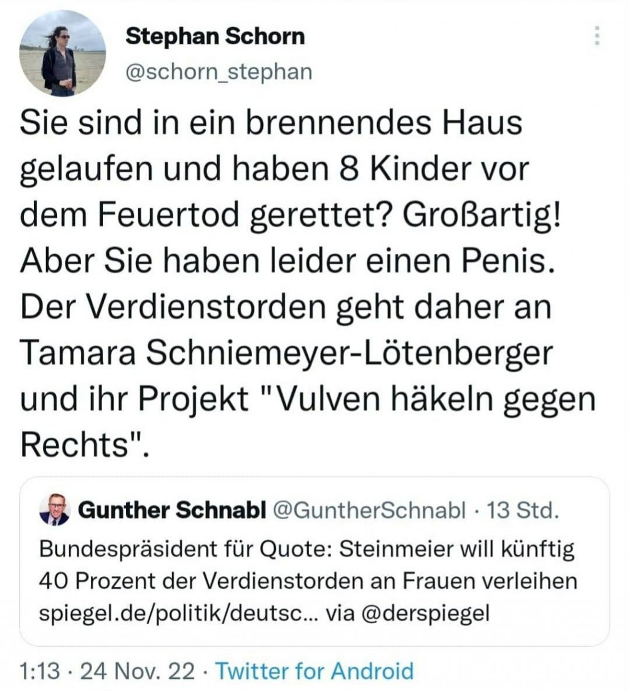Click the first tweet line 'Sie sind in ein brennendes Haus'
This screenshot has height=692, width=629.
(x=270, y=122)
